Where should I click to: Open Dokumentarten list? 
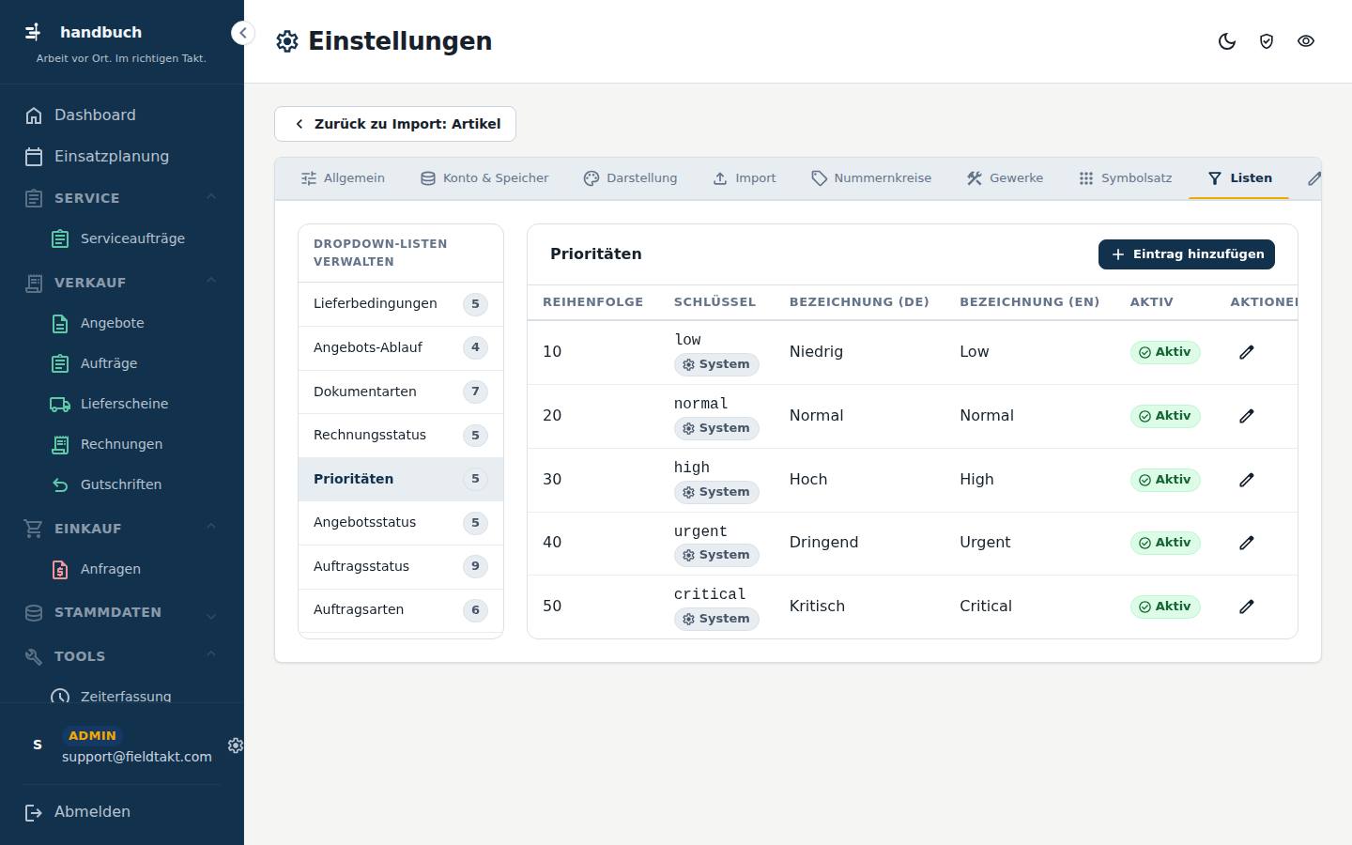401,392
